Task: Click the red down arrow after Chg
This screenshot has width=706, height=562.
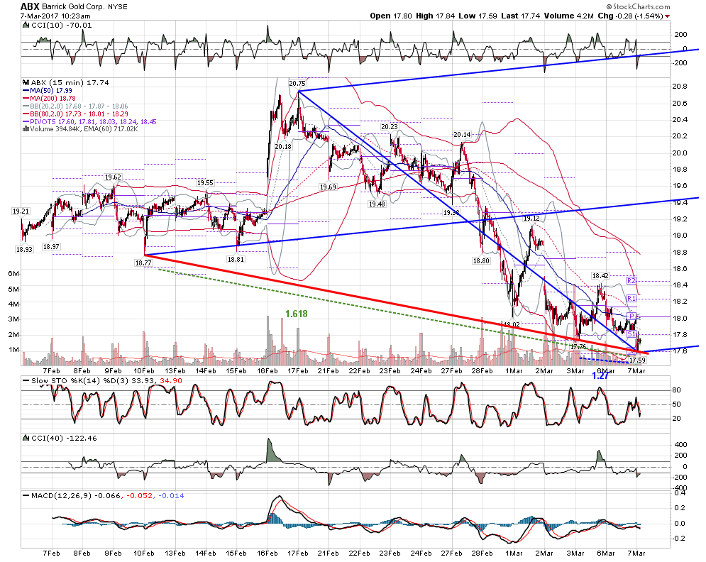Action: click(667, 16)
